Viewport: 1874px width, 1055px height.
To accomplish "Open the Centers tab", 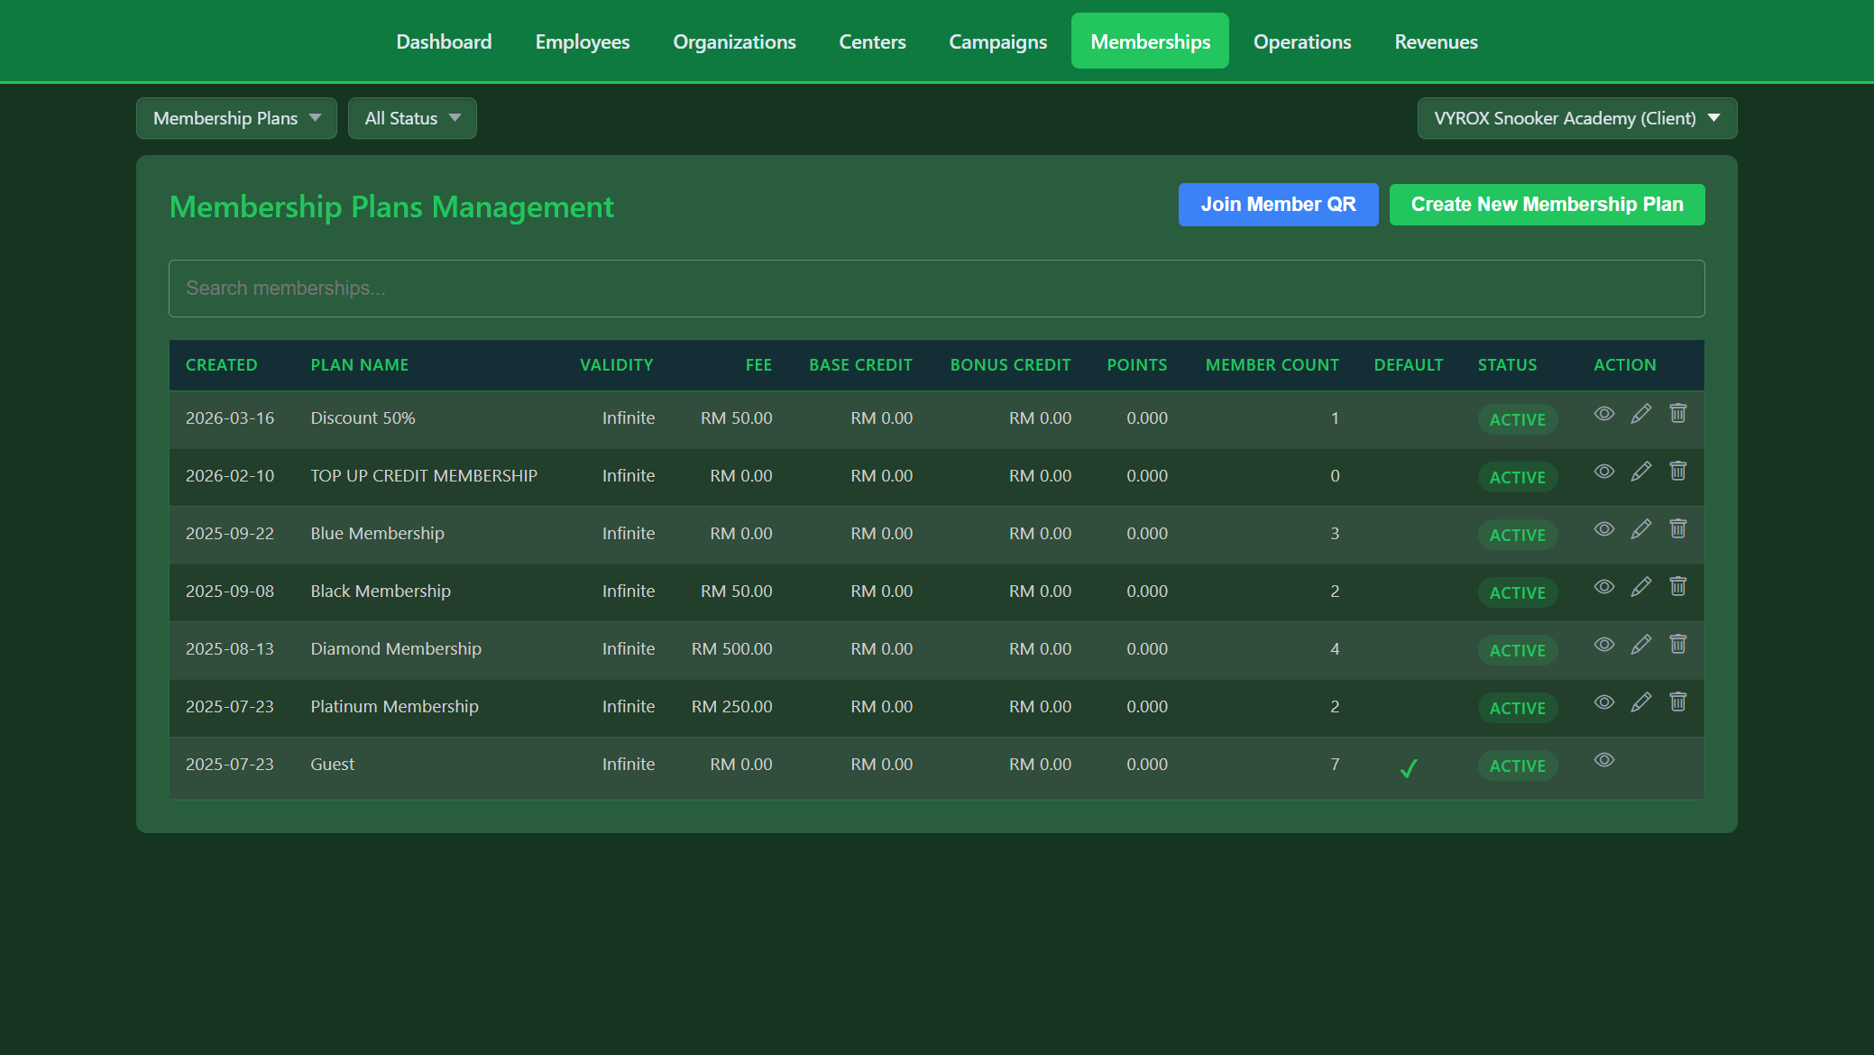I will [872, 41].
